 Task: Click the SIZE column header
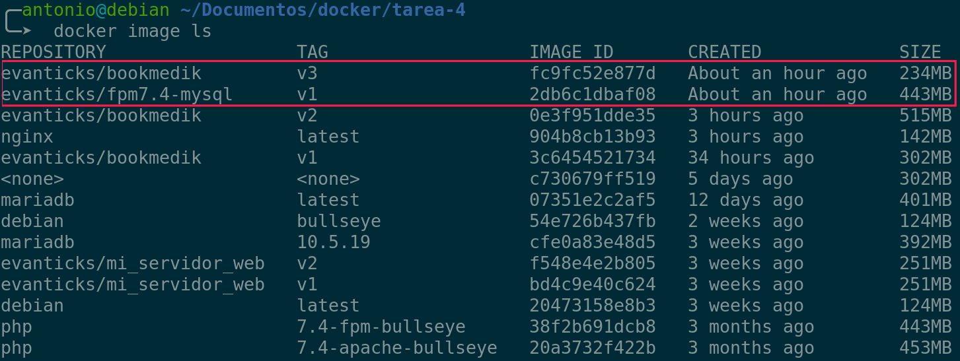point(920,52)
